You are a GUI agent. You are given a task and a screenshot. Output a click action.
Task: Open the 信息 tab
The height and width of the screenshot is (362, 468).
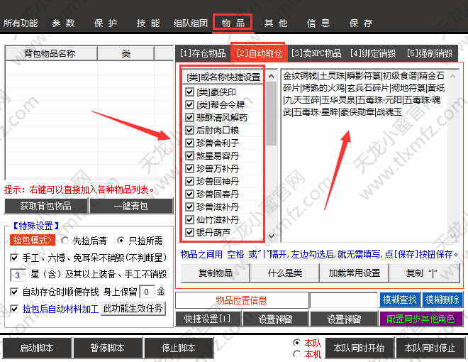(x=318, y=23)
